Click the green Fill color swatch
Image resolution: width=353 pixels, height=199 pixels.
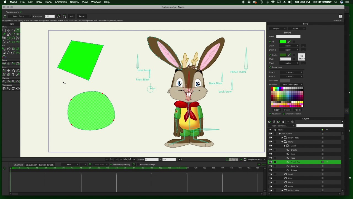point(283,42)
